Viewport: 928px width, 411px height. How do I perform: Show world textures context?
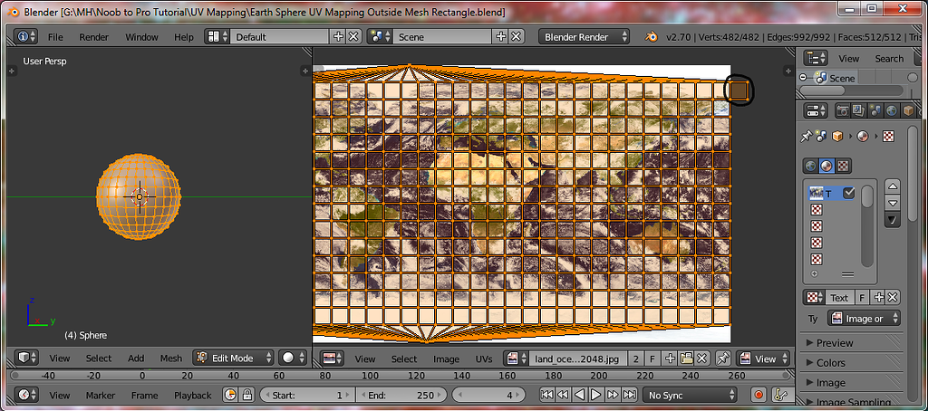811,166
